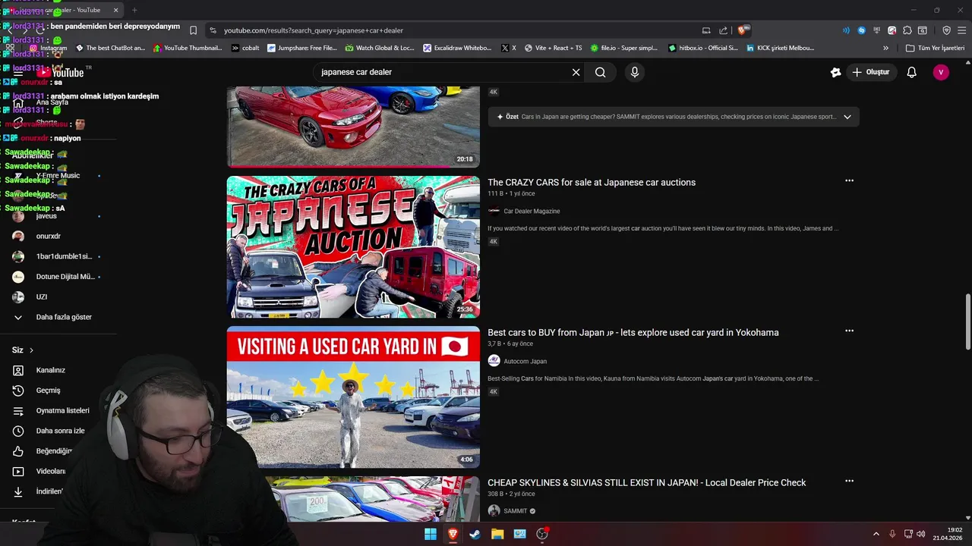Viewport: 972px width, 546px height.
Task: Close the YouTube browser tab
Action: click(x=116, y=10)
